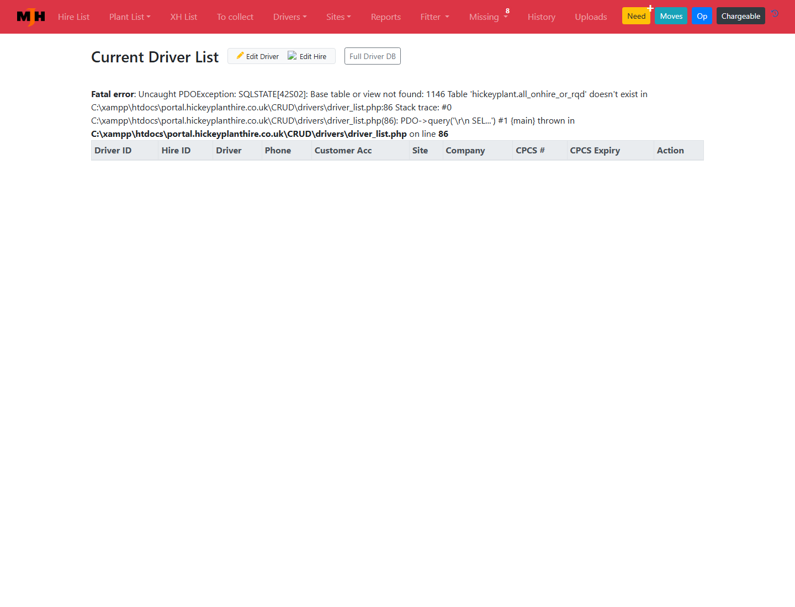Screen dimensions: 795x607
Task: Click the MJH logo in the navbar
Action: click(x=31, y=17)
